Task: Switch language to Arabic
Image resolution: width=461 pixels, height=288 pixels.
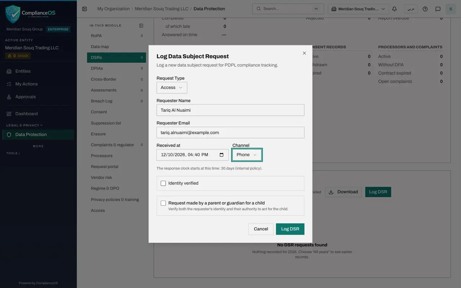Action: point(411,9)
